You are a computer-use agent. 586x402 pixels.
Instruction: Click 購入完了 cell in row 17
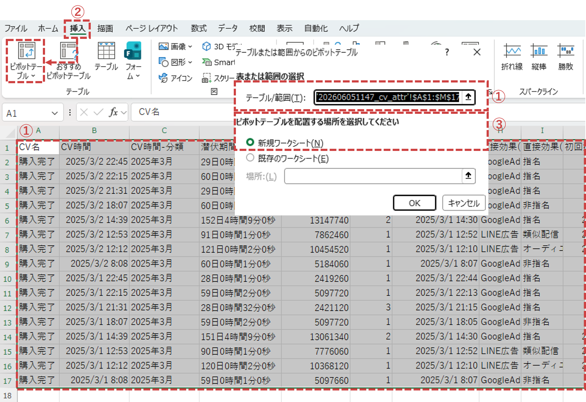tap(38, 380)
